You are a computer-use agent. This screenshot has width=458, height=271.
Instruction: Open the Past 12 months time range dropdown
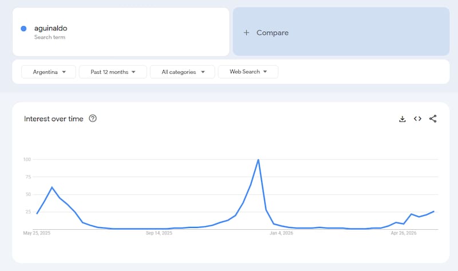click(x=113, y=72)
